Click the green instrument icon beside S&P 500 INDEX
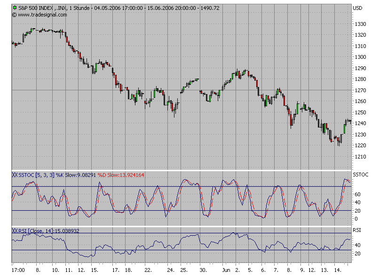The width and height of the screenshot is (379, 278). tap(15, 8)
